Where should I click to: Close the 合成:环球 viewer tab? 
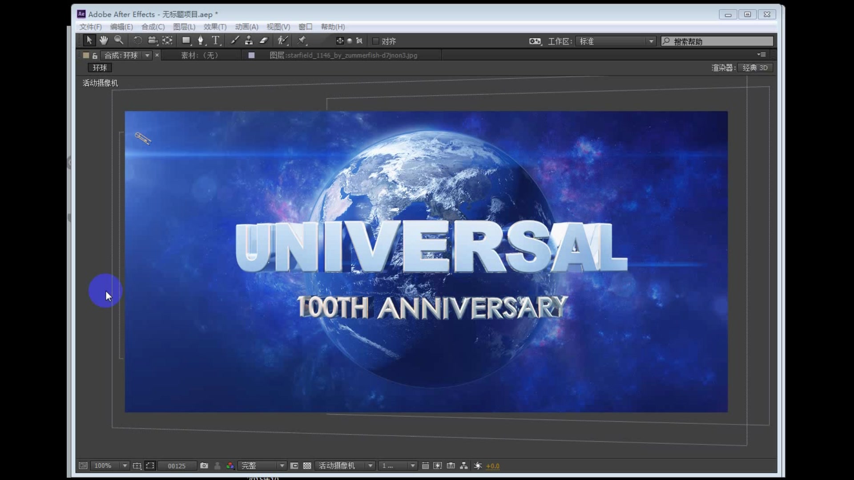[x=157, y=55]
